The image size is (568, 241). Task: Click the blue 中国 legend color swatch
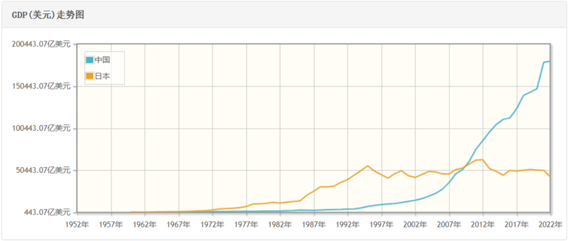click(x=90, y=60)
